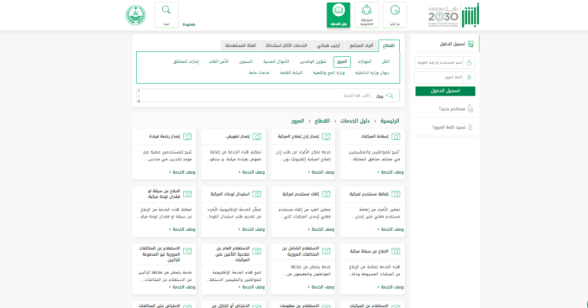Open the عن أبشر (About Absher) icon

pyautogui.click(x=395, y=15)
